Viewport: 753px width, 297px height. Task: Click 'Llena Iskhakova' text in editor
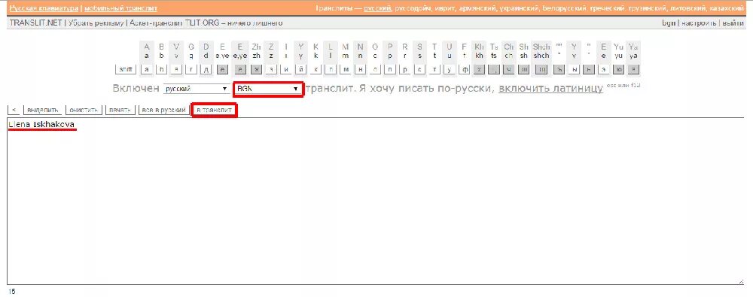tap(41, 125)
